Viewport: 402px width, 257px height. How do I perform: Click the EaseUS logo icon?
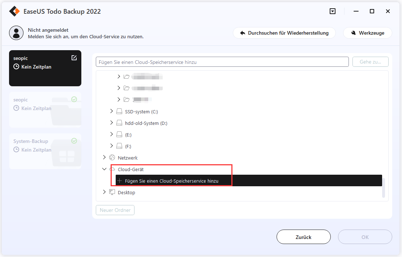[x=14, y=11]
